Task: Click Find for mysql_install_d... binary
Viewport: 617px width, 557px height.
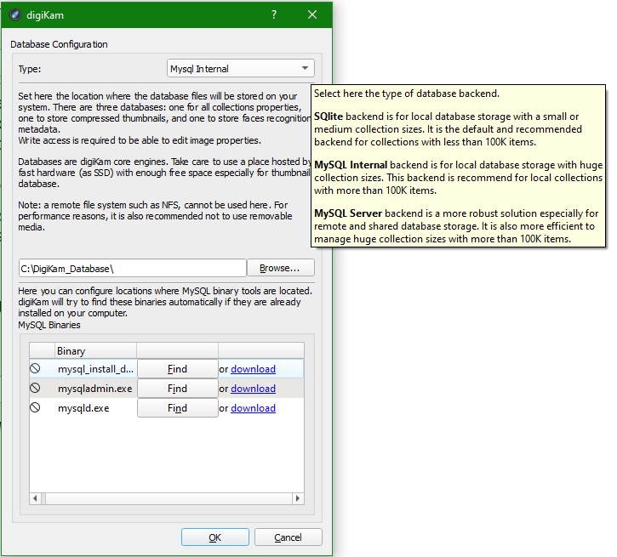Action: point(178,369)
